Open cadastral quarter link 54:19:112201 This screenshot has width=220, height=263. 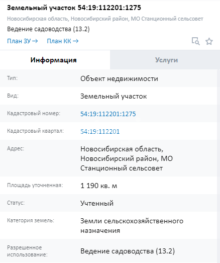100,132
